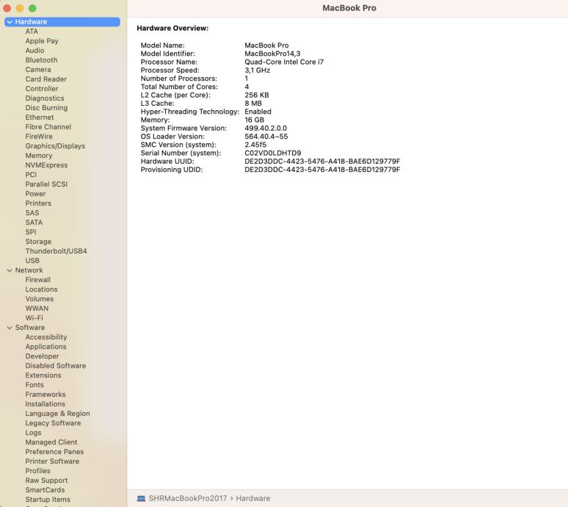Open Ethernet hardware item
Screen dimensions: 568x507
coord(40,118)
